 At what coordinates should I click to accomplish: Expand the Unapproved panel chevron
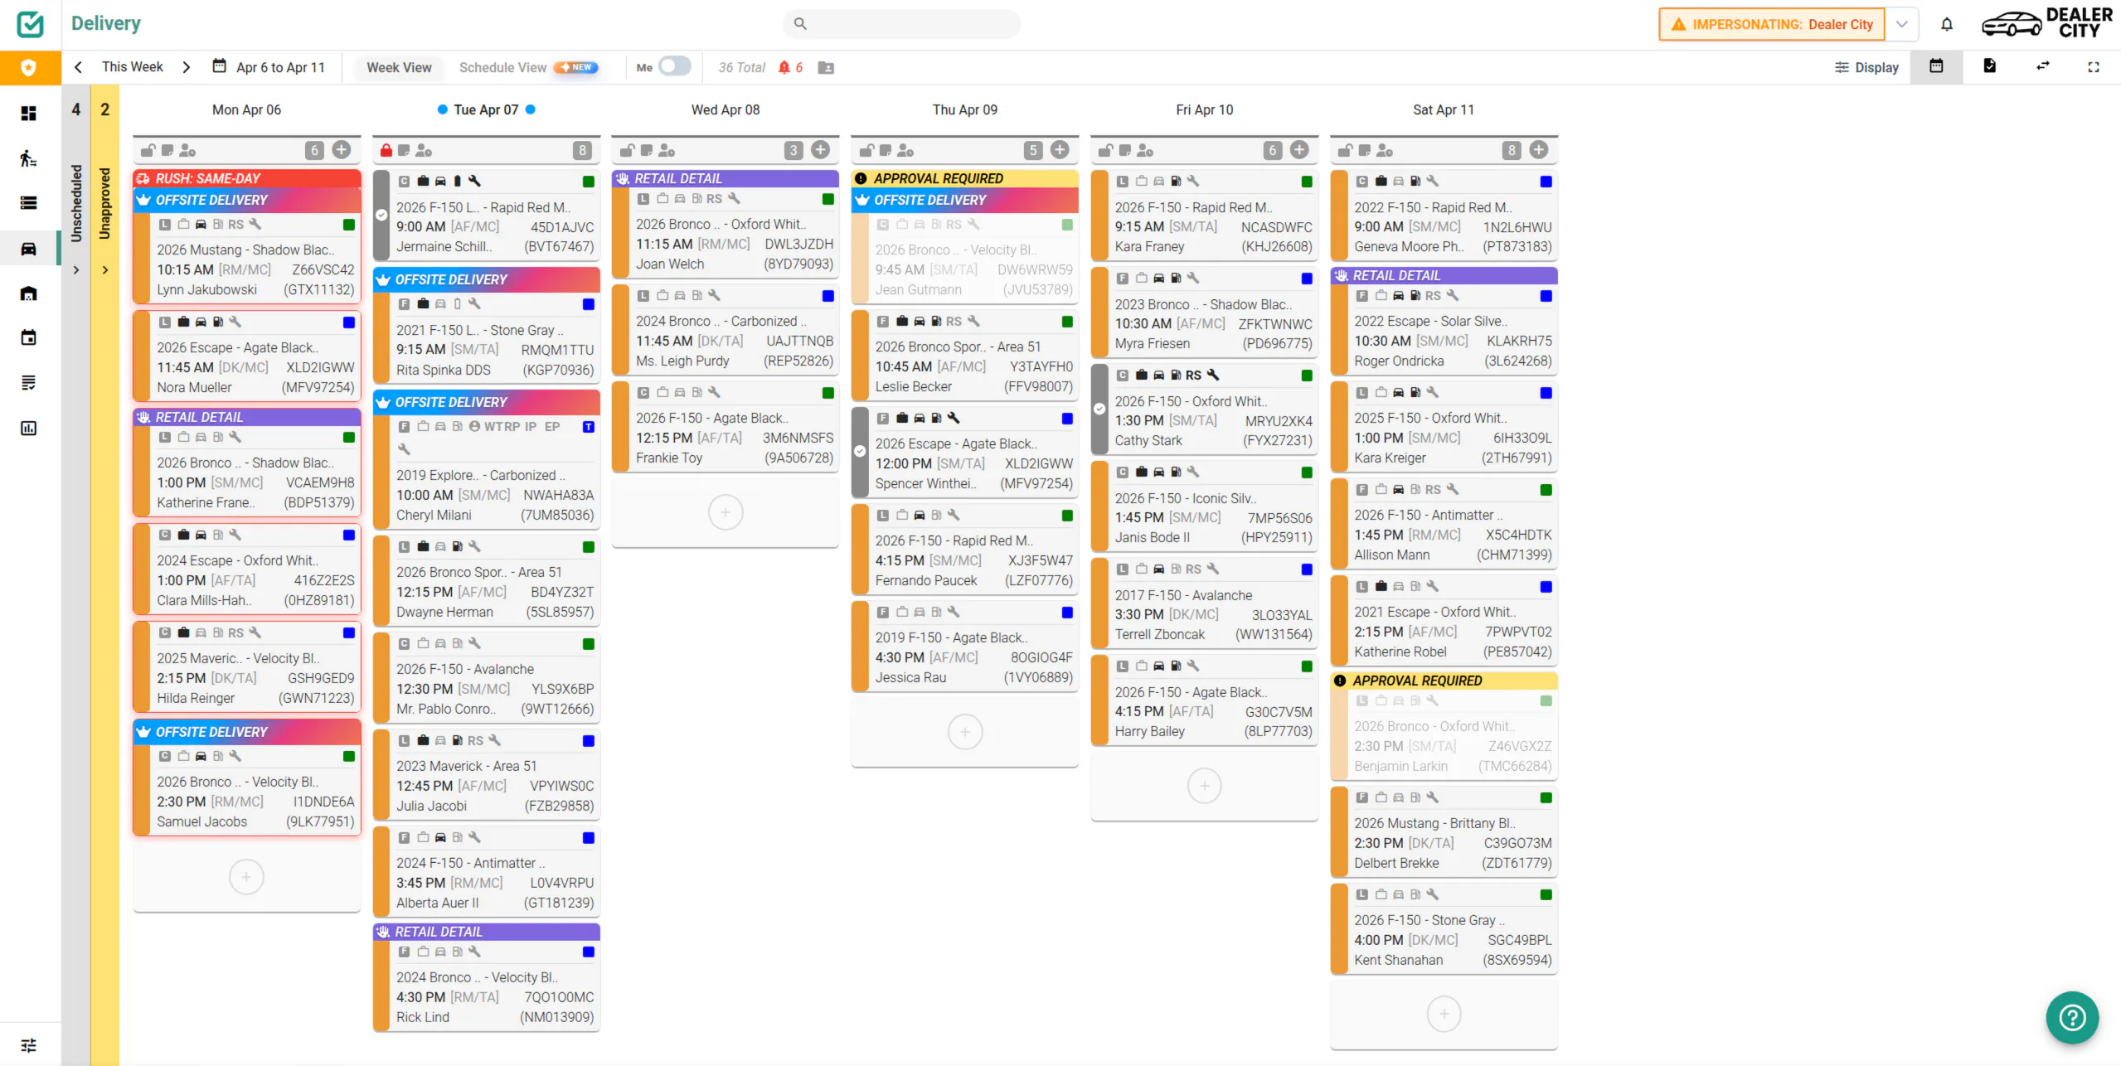click(105, 269)
